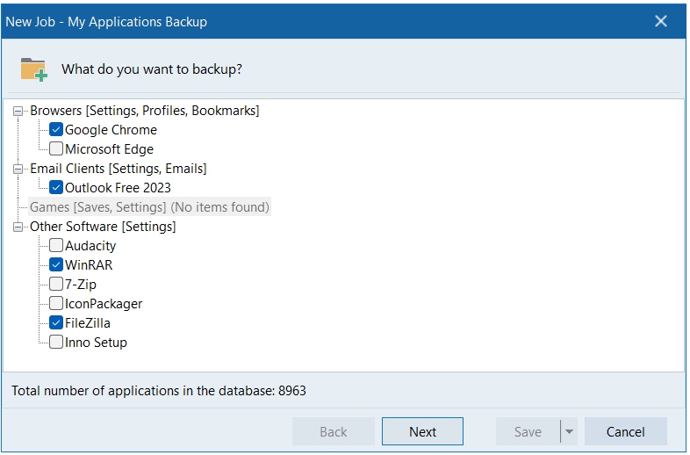Collapse the Other Software tree node
690x455 pixels.
pyautogui.click(x=18, y=227)
